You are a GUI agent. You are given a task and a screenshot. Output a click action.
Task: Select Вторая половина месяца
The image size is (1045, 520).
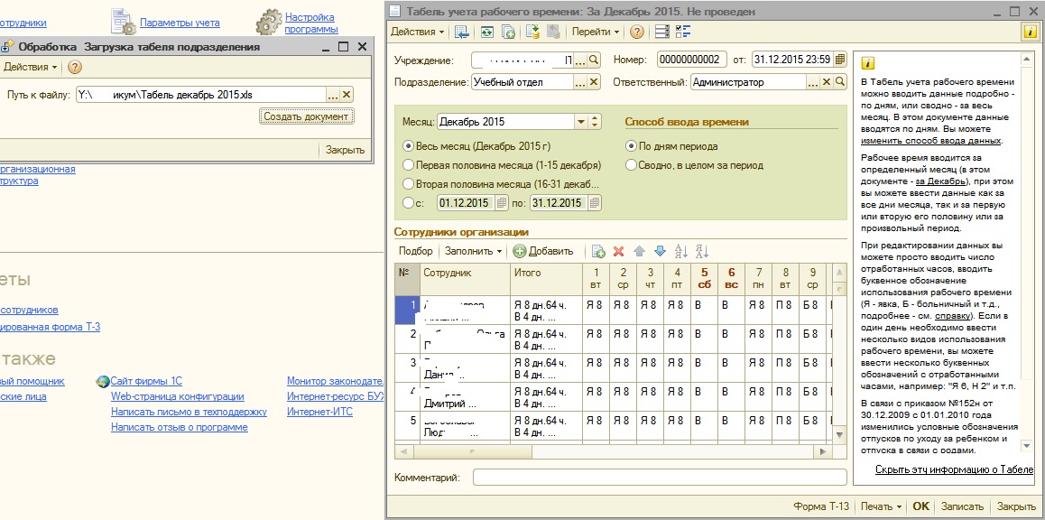tap(408, 184)
